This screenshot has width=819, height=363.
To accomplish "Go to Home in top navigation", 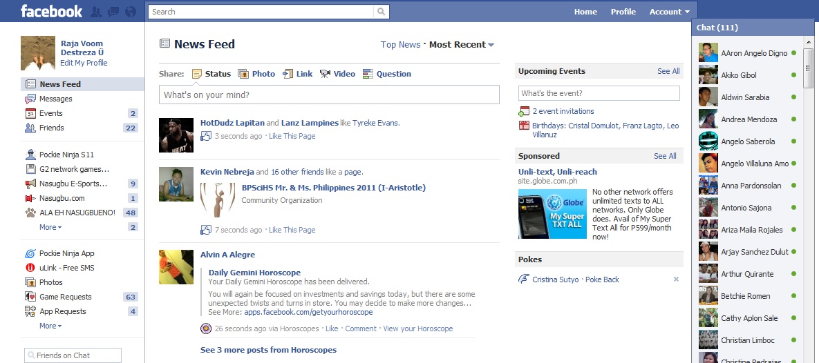I will tap(585, 12).
